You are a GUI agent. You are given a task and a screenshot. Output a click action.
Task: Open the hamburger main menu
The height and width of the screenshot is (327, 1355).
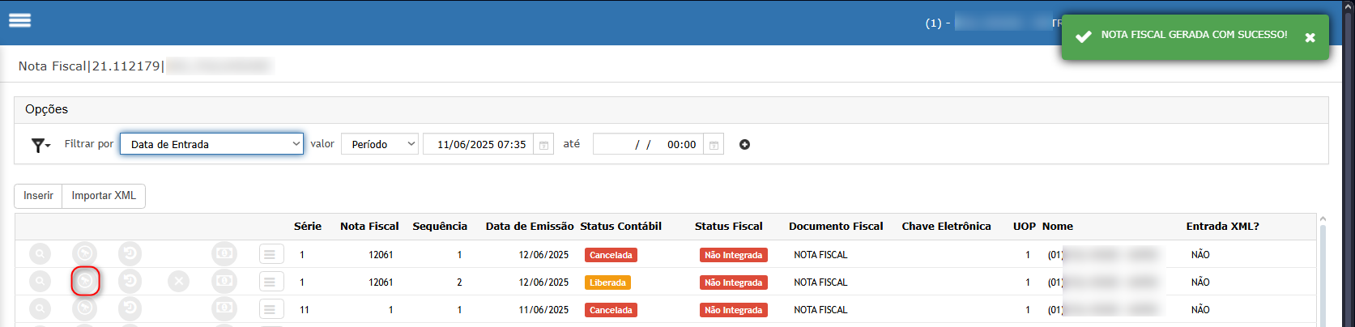[x=19, y=20]
